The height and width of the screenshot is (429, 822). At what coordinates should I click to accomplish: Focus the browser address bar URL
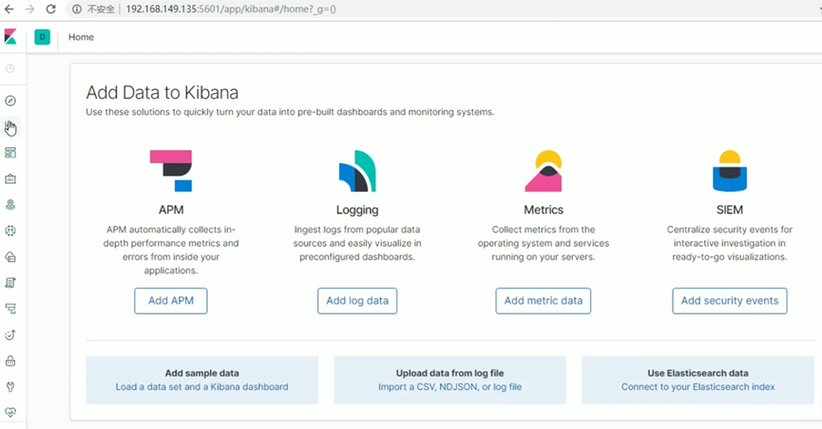[231, 9]
